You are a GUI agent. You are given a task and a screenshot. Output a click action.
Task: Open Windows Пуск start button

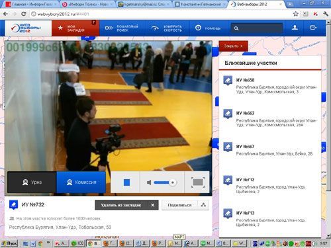click(9, 243)
